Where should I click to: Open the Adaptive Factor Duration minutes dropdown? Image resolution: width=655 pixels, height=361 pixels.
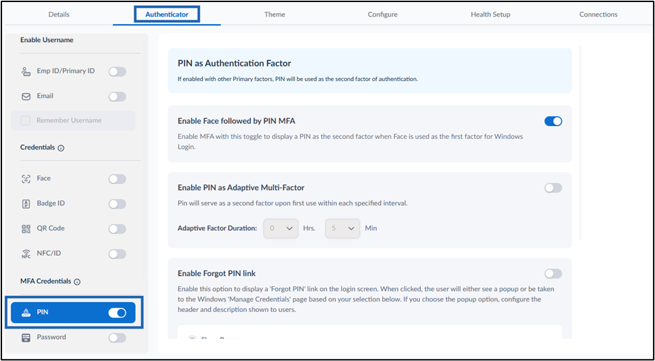coord(343,229)
